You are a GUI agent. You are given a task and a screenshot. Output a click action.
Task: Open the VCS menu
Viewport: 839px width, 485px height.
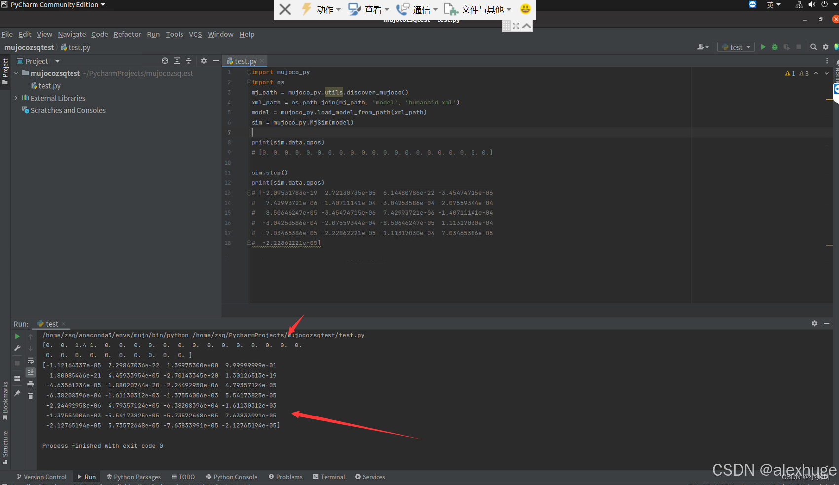pyautogui.click(x=195, y=35)
